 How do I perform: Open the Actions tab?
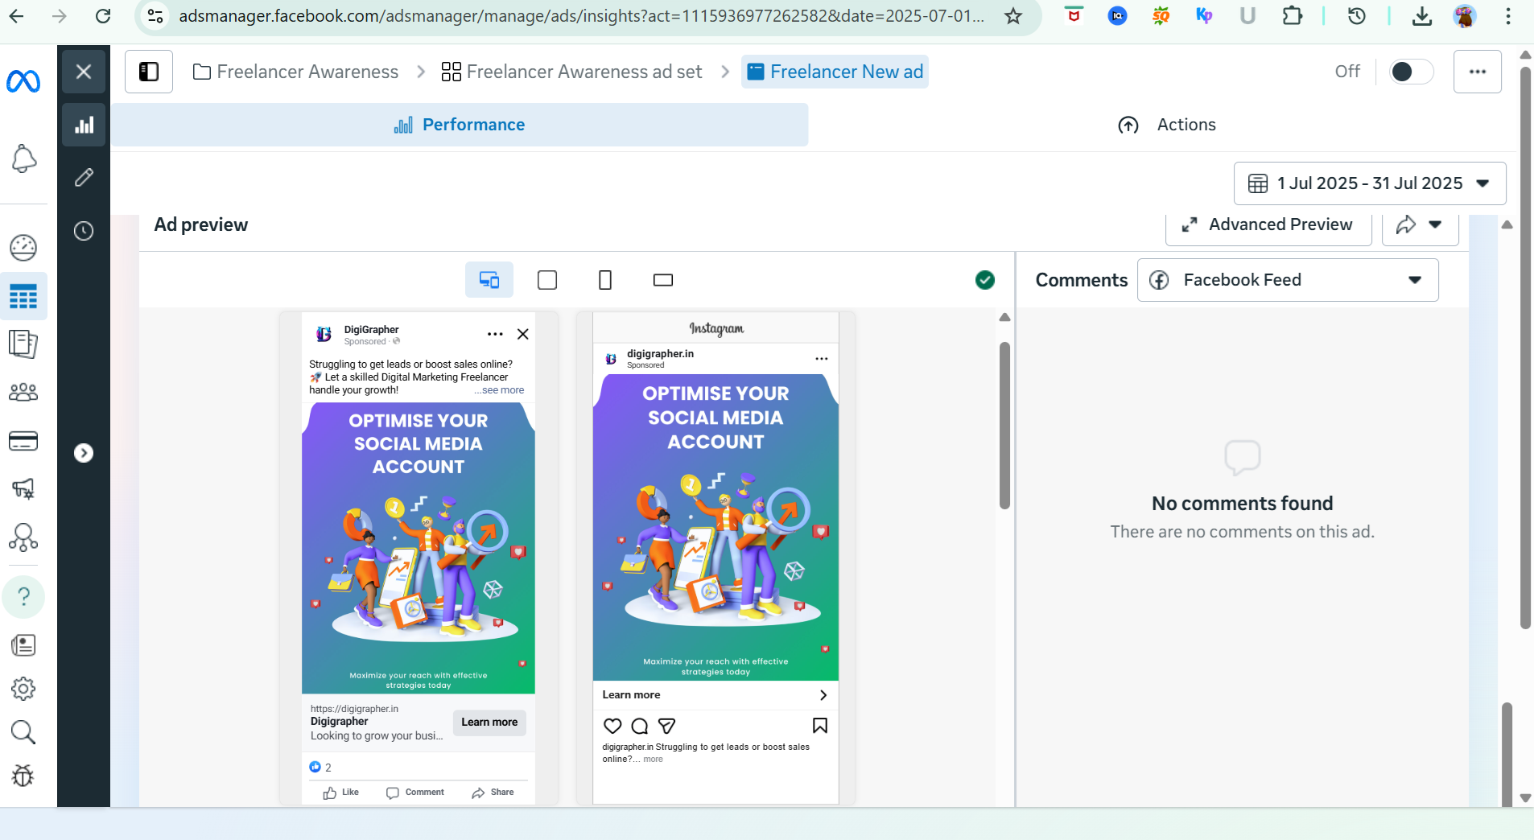click(x=1167, y=125)
